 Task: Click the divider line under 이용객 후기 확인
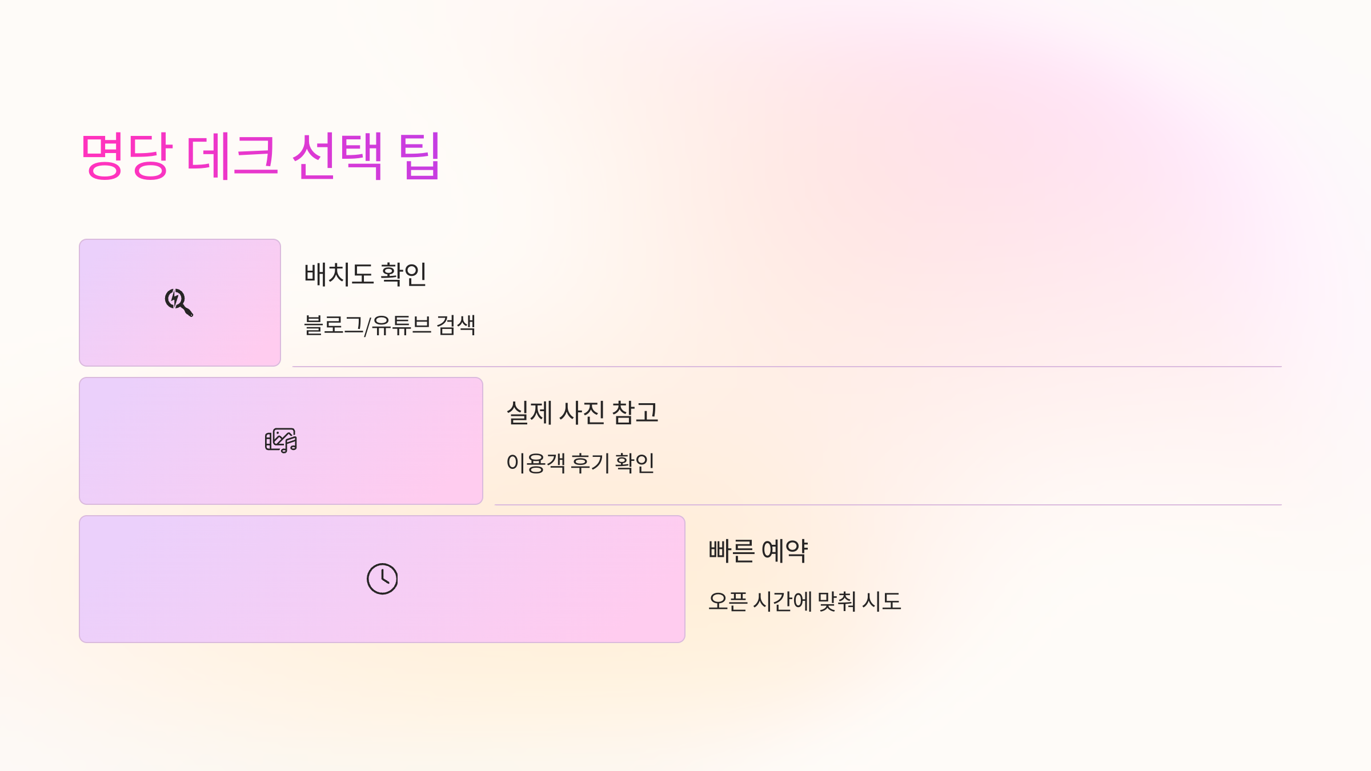(888, 505)
